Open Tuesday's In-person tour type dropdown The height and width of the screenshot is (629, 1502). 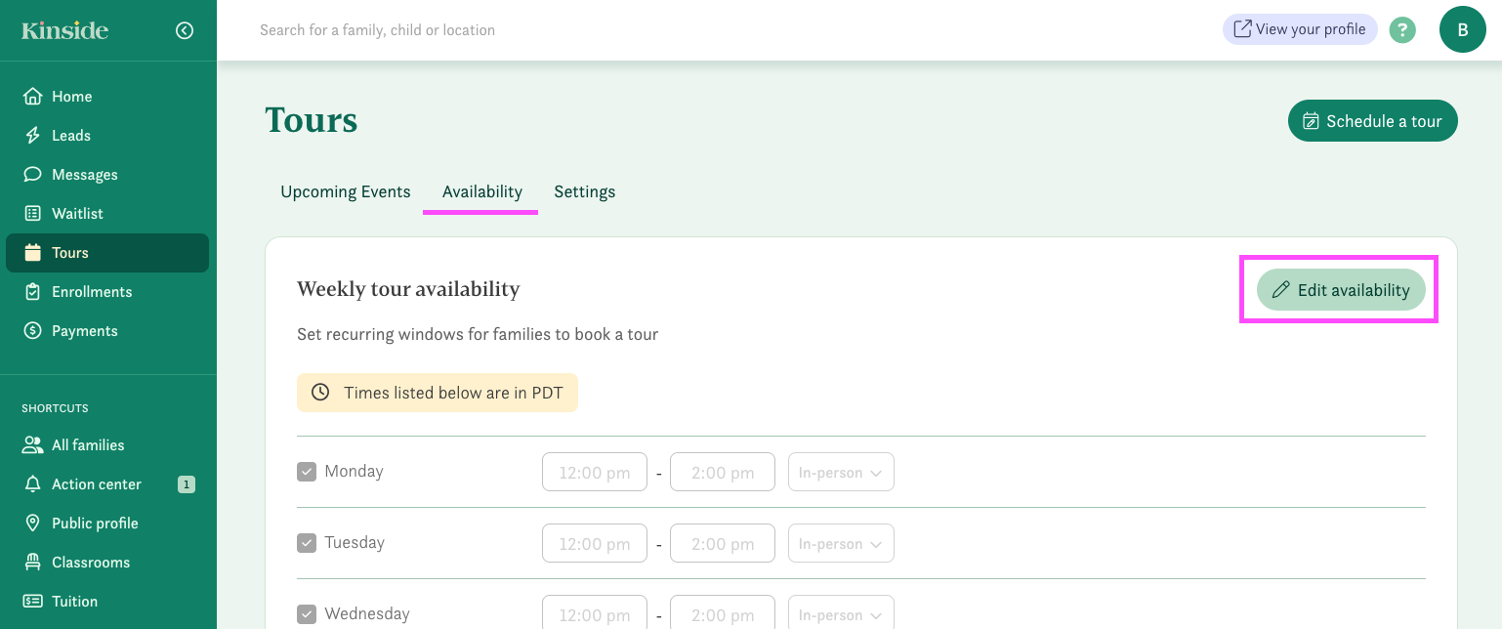tap(841, 543)
